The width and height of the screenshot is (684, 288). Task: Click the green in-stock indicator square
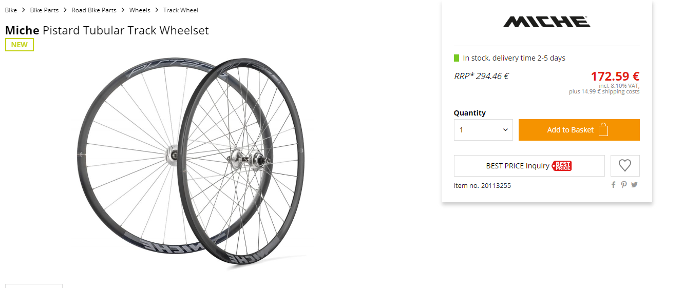click(457, 58)
